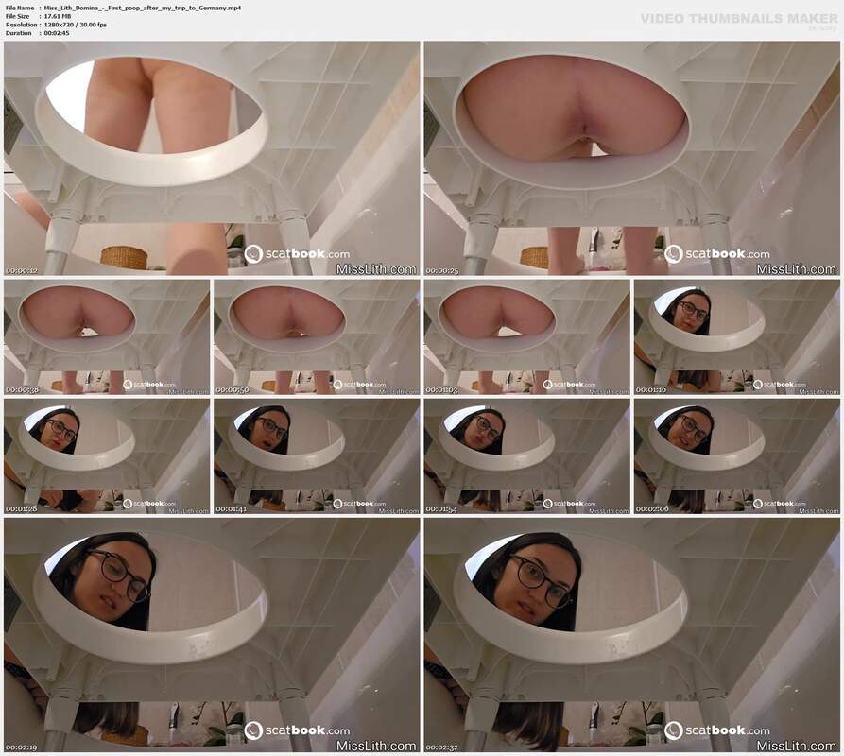Pick the thumbnail stamped 00:01:28
The image size is (844, 756).
coord(107,456)
